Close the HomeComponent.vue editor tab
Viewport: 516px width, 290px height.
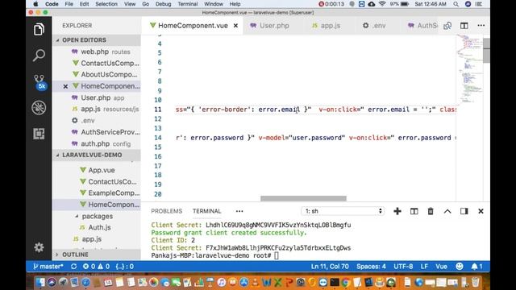pyautogui.click(x=235, y=26)
